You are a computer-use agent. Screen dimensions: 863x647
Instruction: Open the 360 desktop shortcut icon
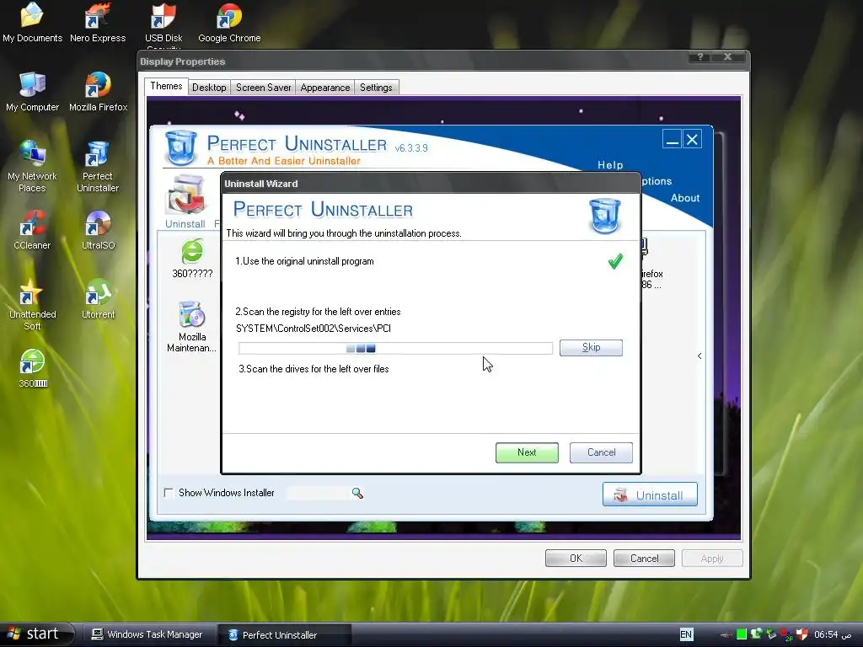tap(33, 368)
